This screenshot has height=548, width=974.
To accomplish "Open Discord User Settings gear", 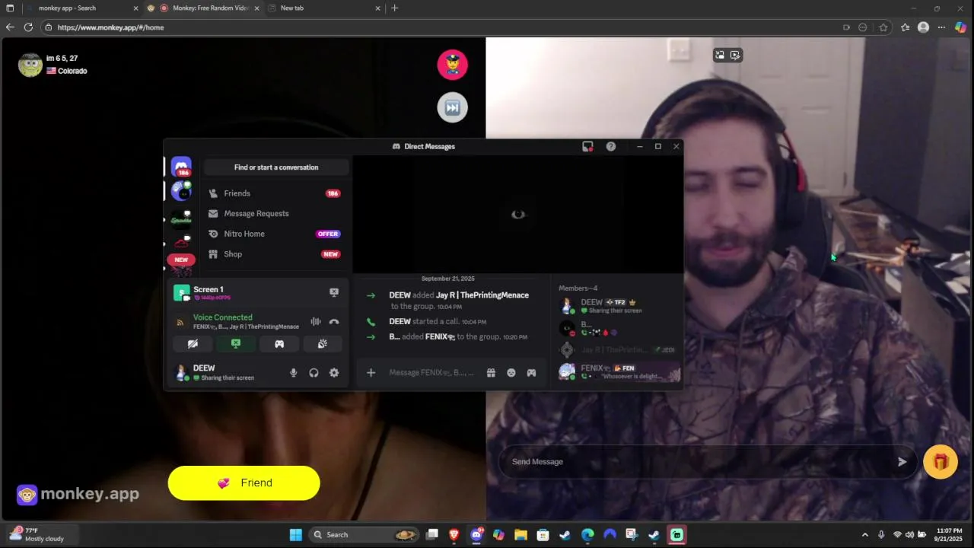I will (x=333, y=372).
